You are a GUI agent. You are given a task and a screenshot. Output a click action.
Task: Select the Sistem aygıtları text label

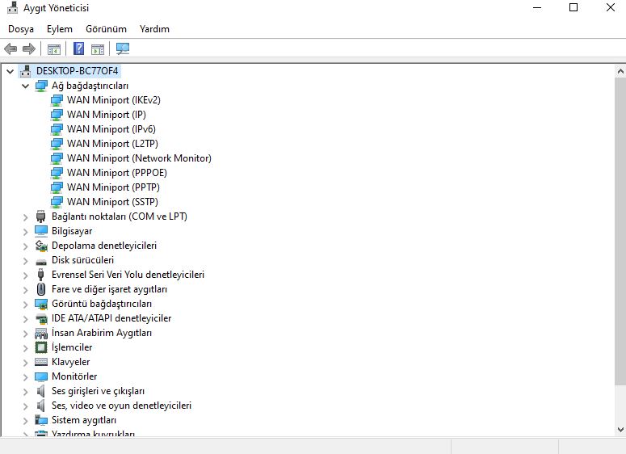click(x=84, y=420)
